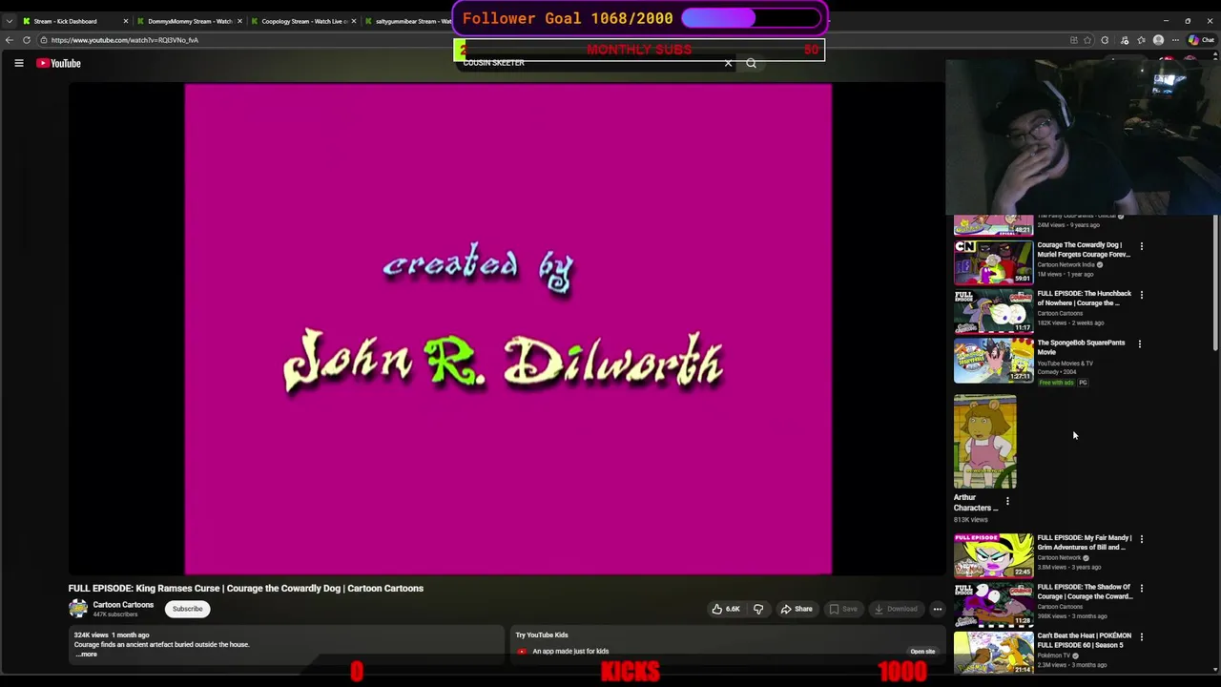Open the Cartoon Cartoons channel name link

[x=123, y=605]
